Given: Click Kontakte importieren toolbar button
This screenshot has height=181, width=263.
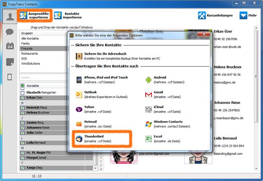Looking at the screenshot, I should pos(68,16).
